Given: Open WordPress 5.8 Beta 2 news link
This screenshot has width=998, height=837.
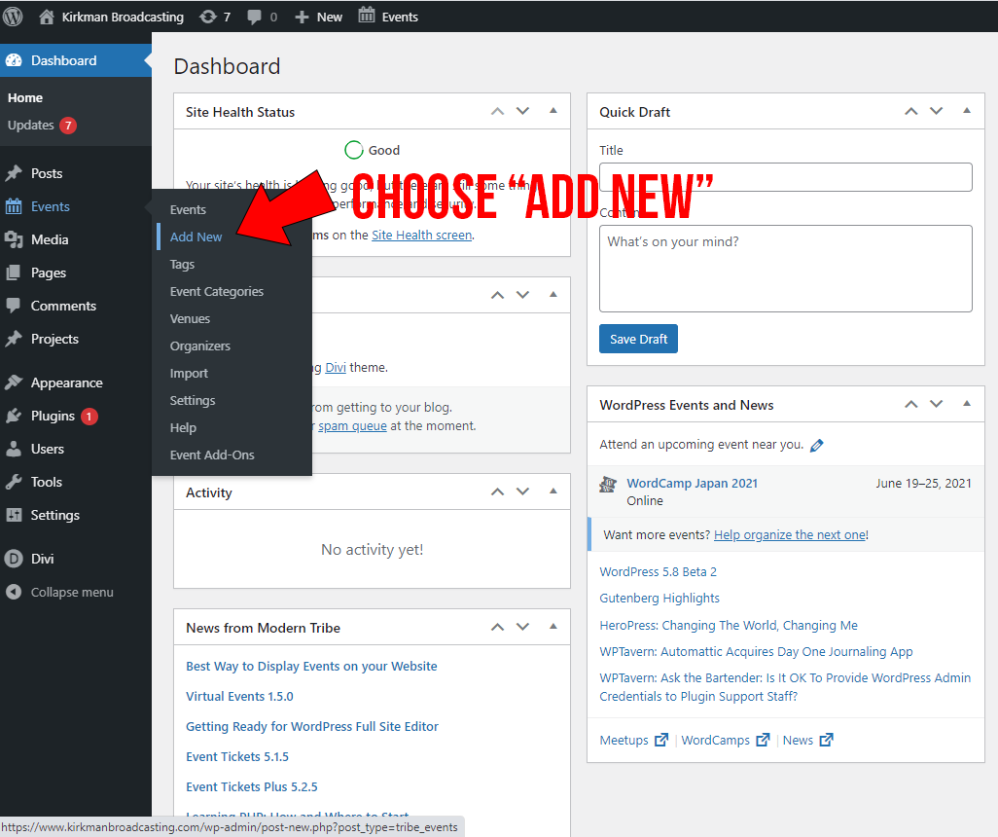Looking at the screenshot, I should coord(659,572).
